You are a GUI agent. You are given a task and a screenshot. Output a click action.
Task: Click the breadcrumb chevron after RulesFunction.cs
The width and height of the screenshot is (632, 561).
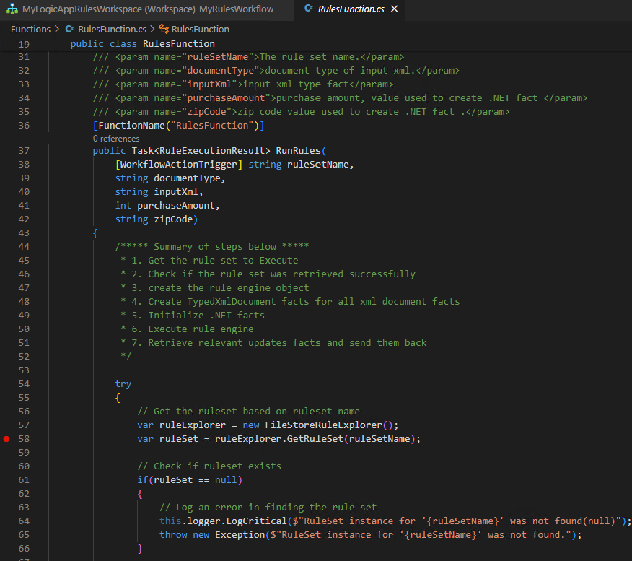coord(152,30)
